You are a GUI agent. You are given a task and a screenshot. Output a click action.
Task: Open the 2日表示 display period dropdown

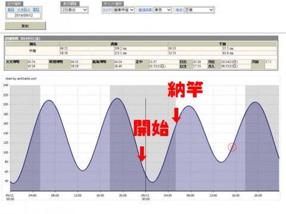(74, 10)
